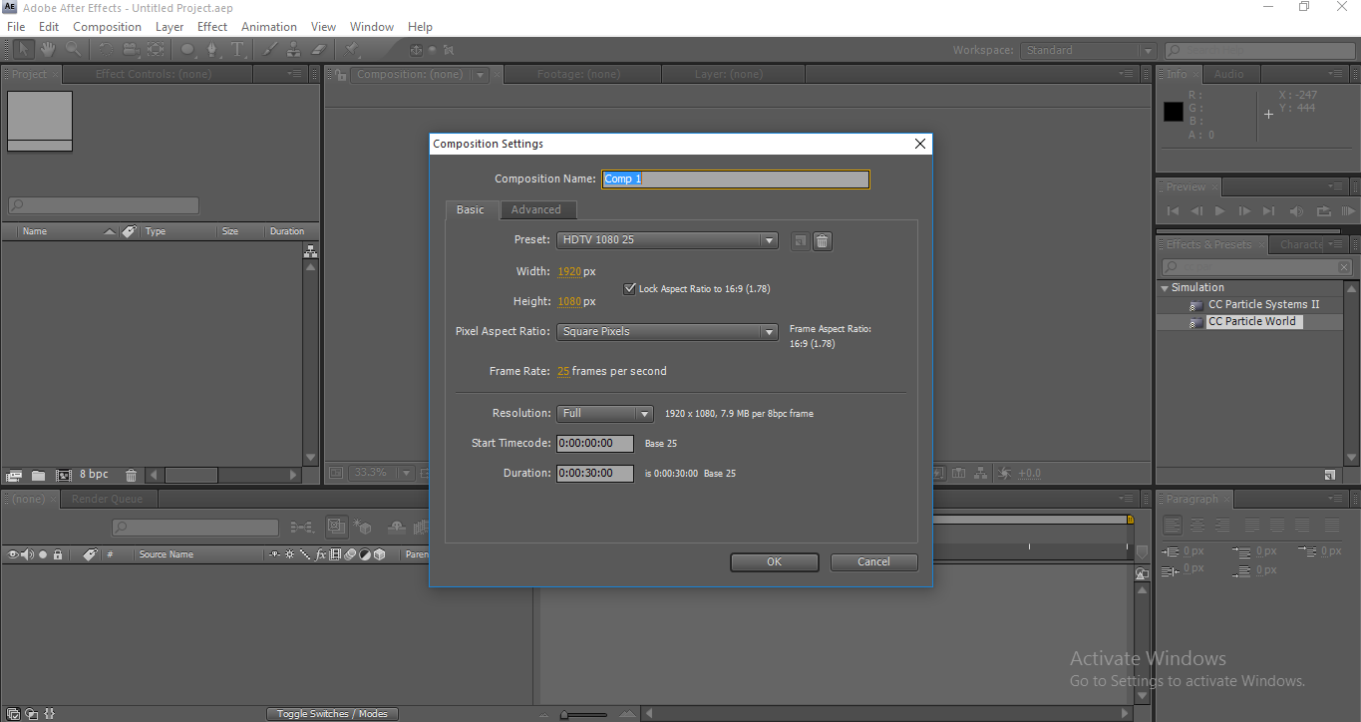1361x722 pixels.
Task: Open the Composition menu
Action: 107,27
